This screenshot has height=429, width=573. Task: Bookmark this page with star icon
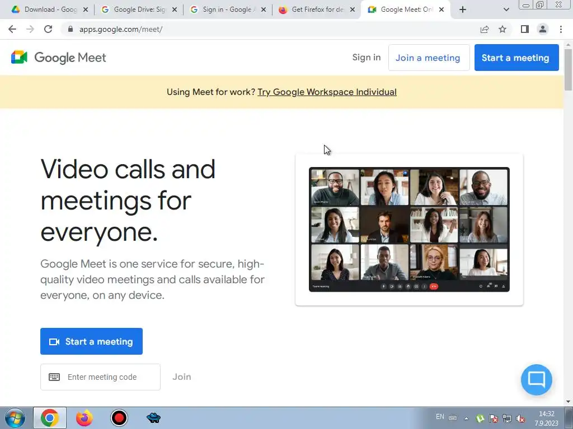point(502,29)
